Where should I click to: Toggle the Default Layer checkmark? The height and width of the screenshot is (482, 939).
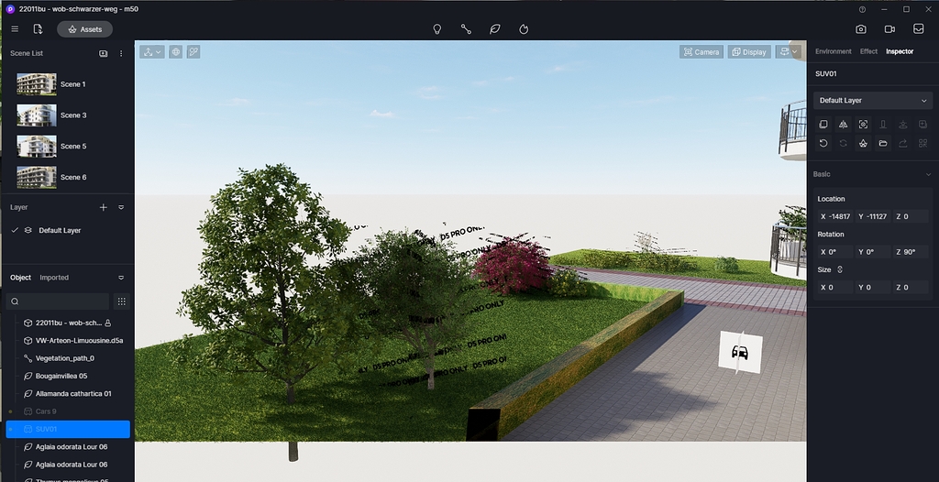(15, 231)
